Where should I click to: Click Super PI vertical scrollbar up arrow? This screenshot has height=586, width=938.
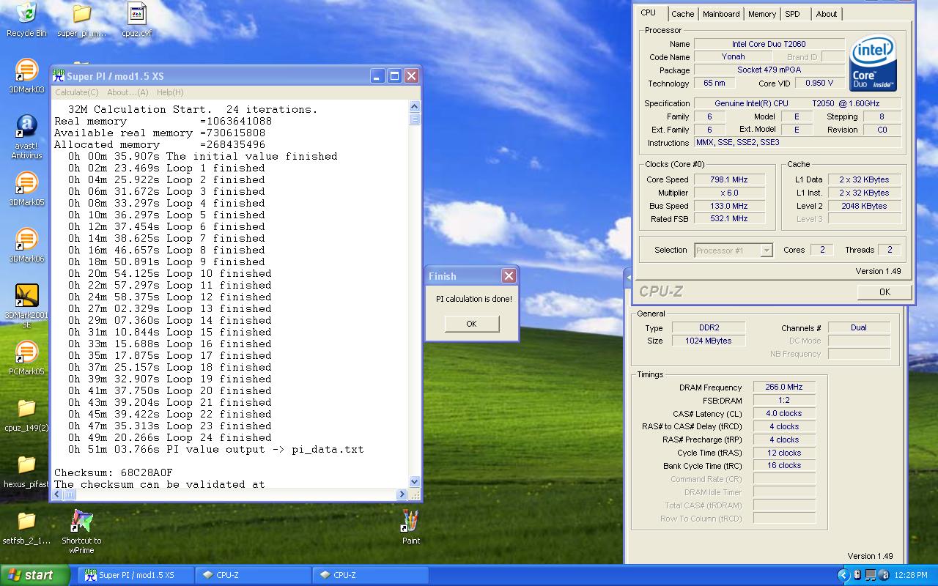click(x=415, y=105)
